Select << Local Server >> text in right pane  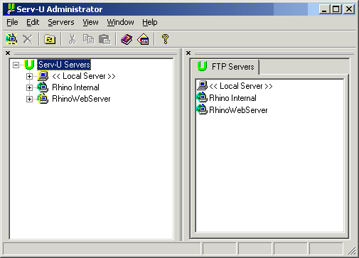tap(241, 86)
